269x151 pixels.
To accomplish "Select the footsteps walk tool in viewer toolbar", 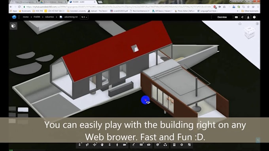I will point(87,145).
